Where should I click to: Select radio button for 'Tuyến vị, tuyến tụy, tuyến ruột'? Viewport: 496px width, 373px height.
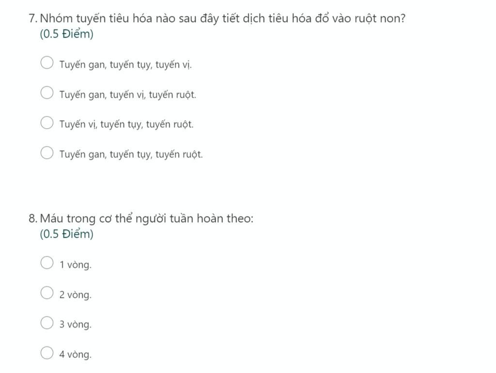[47, 122]
